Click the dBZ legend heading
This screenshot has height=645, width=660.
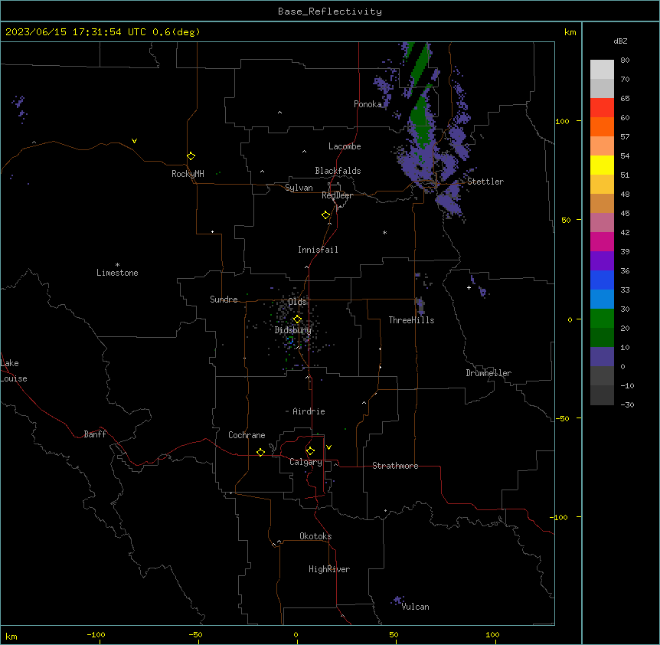(620, 41)
